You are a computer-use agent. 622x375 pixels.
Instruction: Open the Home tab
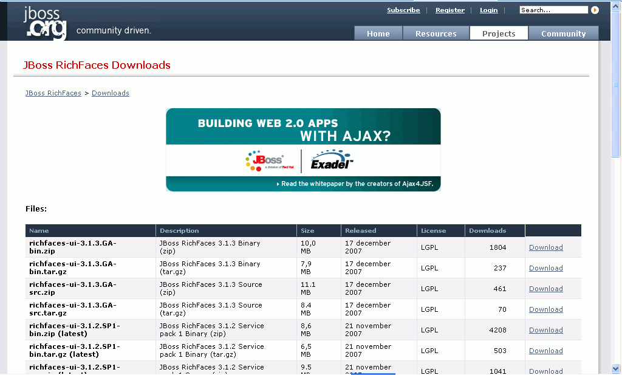tap(378, 33)
